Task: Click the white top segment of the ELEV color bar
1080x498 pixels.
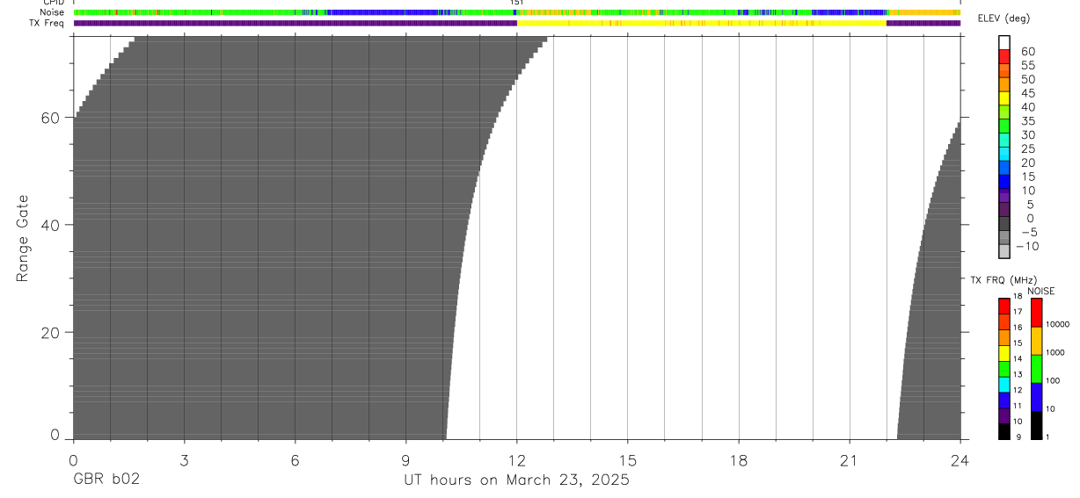Action: coord(1004,42)
